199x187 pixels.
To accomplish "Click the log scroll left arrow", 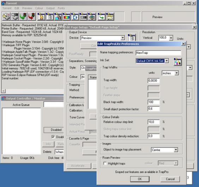I will click(4, 91).
